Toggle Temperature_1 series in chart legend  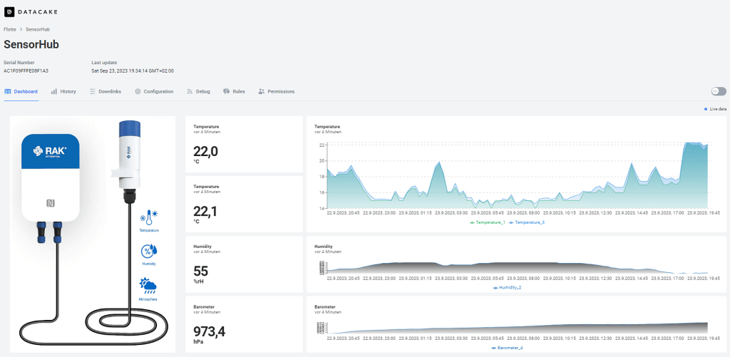[488, 222]
